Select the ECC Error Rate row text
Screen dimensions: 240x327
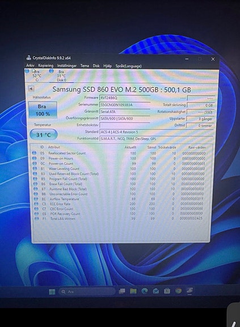(60, 204)
